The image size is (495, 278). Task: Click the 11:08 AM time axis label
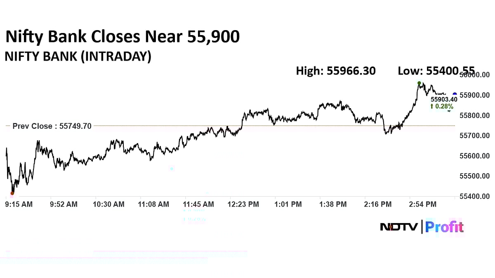point(154,204)
